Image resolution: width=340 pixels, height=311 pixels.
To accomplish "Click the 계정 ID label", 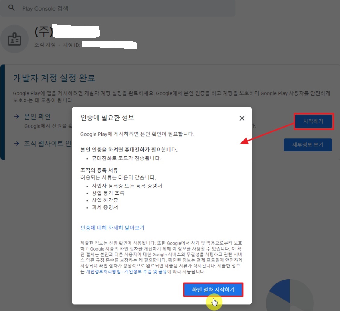I will tap(71, 45).
